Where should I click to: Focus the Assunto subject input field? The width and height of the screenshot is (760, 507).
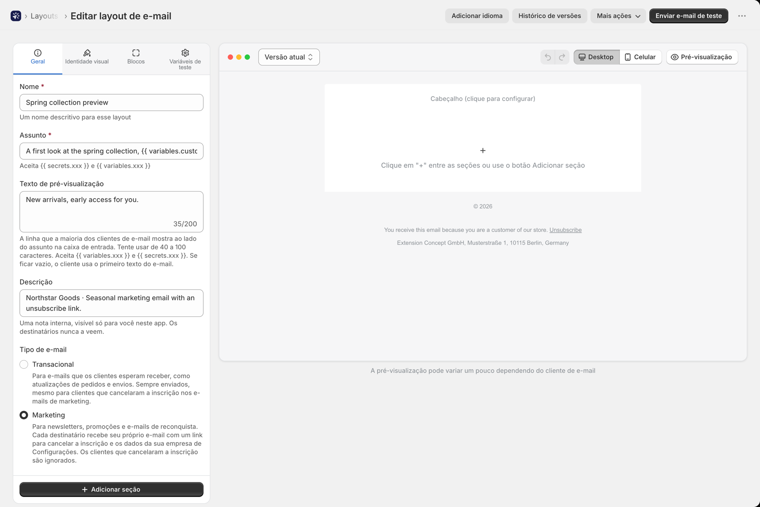[x=111, y=151]
